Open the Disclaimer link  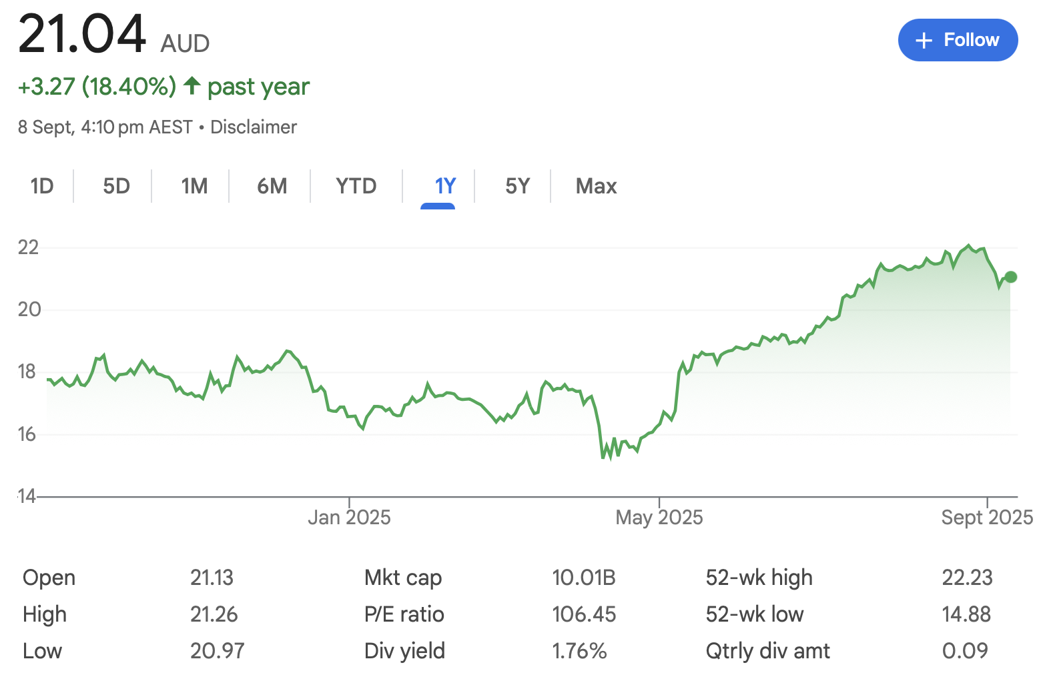point(253,127)
